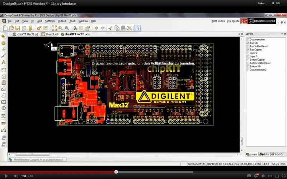Disable the Top Silk layer checkbox
Viewport: 287px width, 179px height.
(x=248, y=43)
